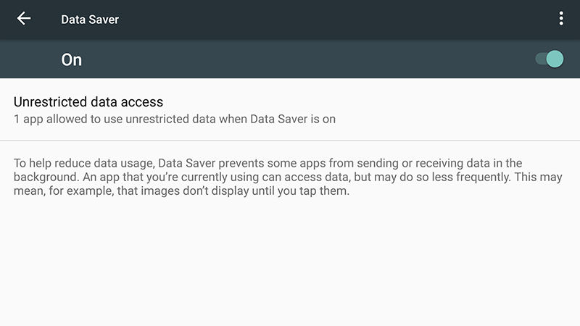This screenshot has width=580, height=326.
Task: Navigate back from Data Saver screen
Action: [x=24, y=19]
